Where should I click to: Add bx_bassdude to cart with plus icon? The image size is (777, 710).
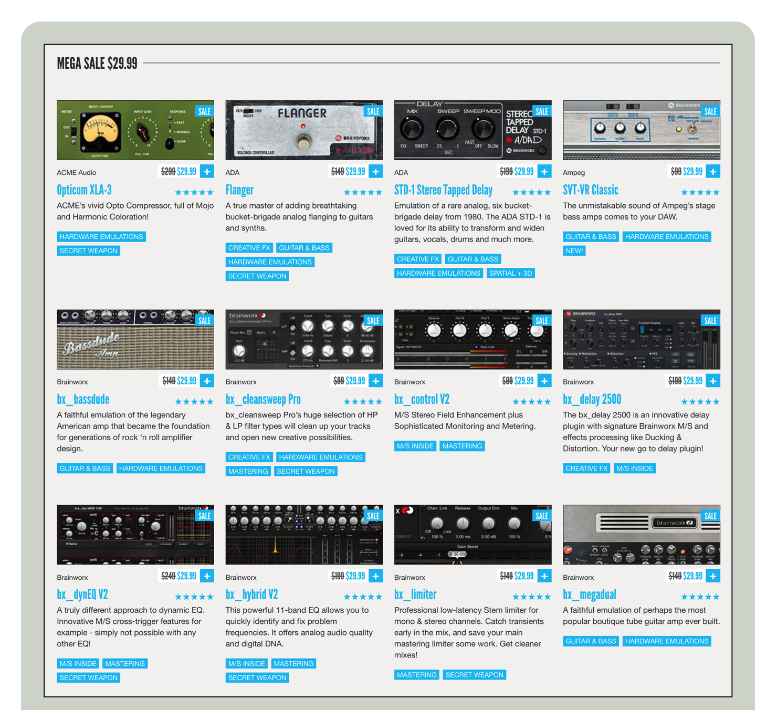pyautogui.click(x=207, y=381)
